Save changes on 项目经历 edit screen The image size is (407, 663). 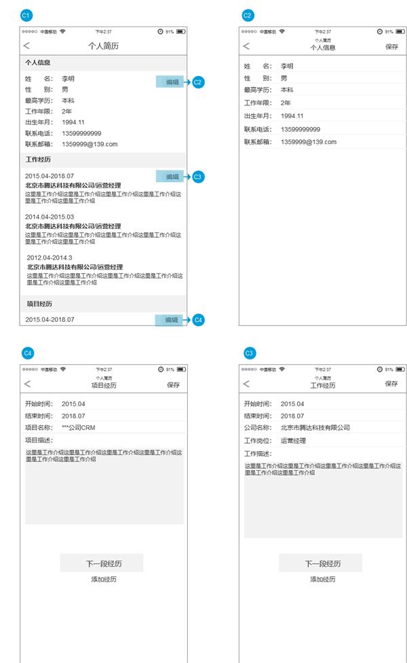[173, 384]
